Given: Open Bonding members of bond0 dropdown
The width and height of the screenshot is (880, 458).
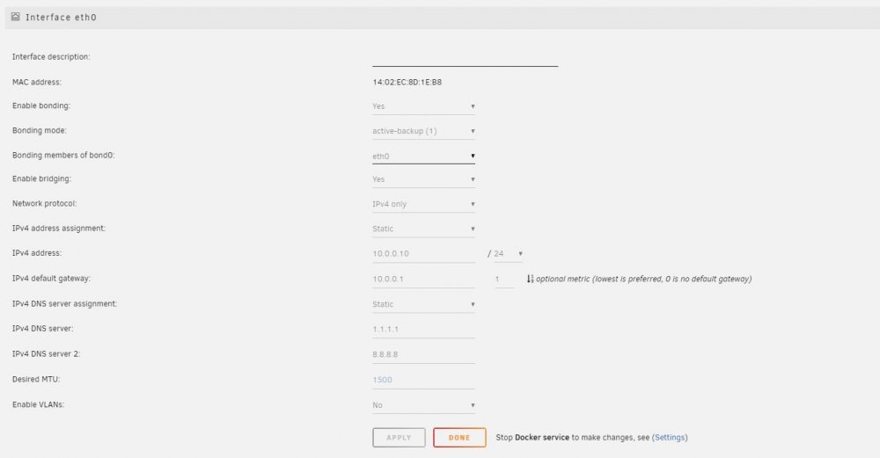Looking at the screenshot, I should [x=423, y=156].
